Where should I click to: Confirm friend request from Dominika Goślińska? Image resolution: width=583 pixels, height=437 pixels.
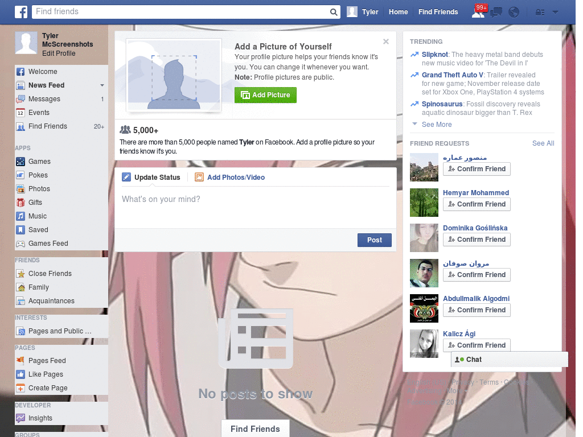pos(477,240)
